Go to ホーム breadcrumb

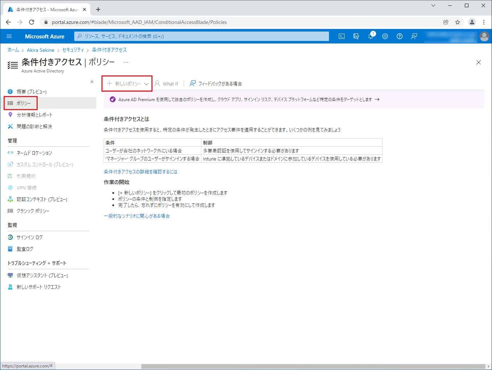click(13, 50)
